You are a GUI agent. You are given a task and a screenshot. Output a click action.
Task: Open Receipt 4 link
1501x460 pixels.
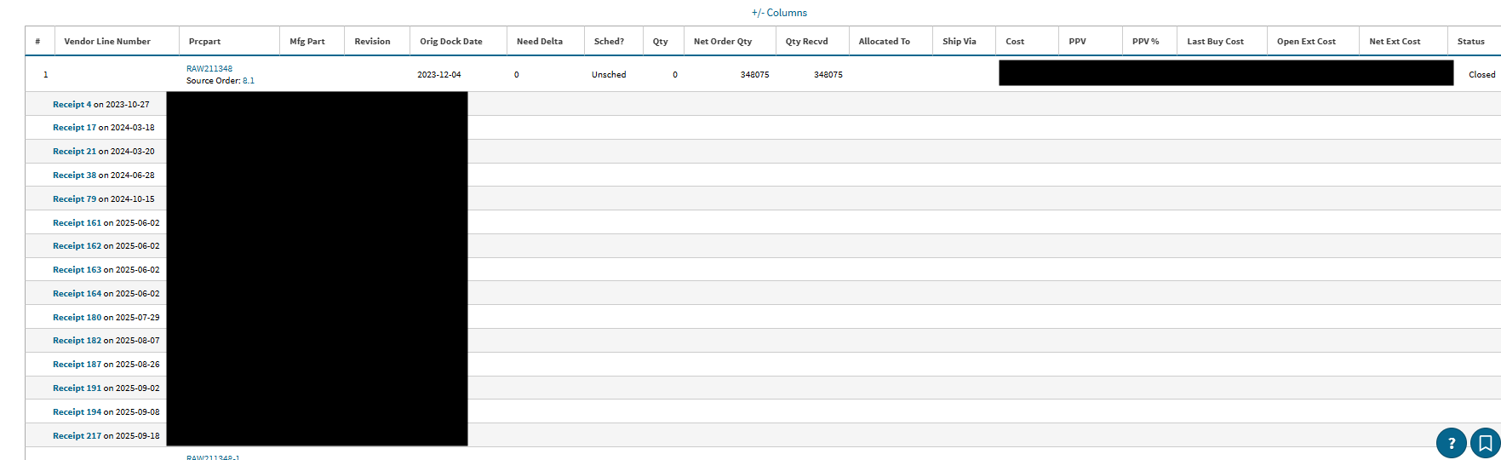72,105
